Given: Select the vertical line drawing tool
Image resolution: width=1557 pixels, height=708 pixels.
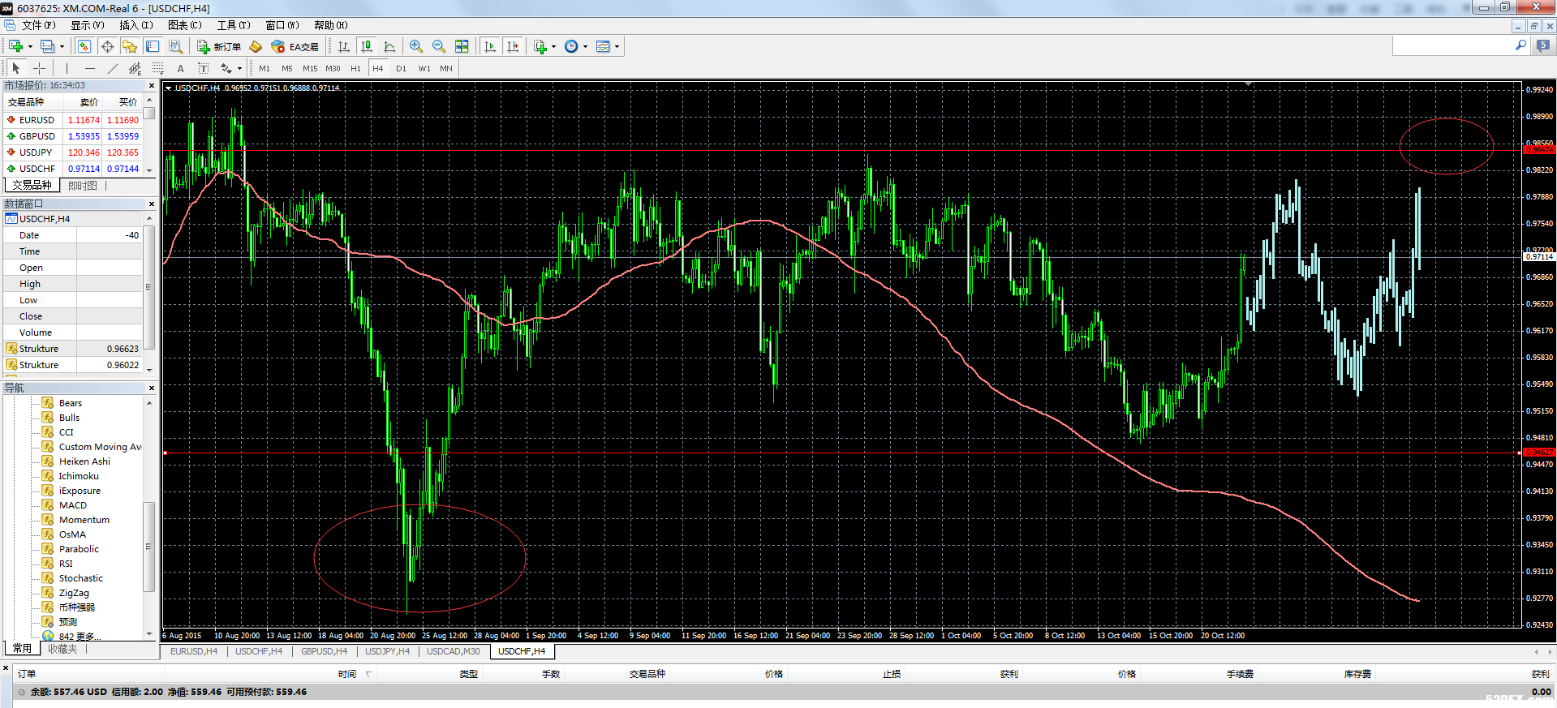Looking at the screenshot, I should click(67, 68).
